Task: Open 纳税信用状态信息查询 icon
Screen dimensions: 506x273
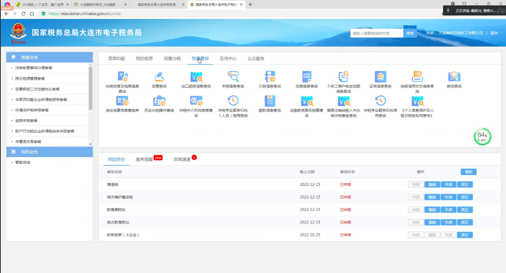Action: click(417, 77)
